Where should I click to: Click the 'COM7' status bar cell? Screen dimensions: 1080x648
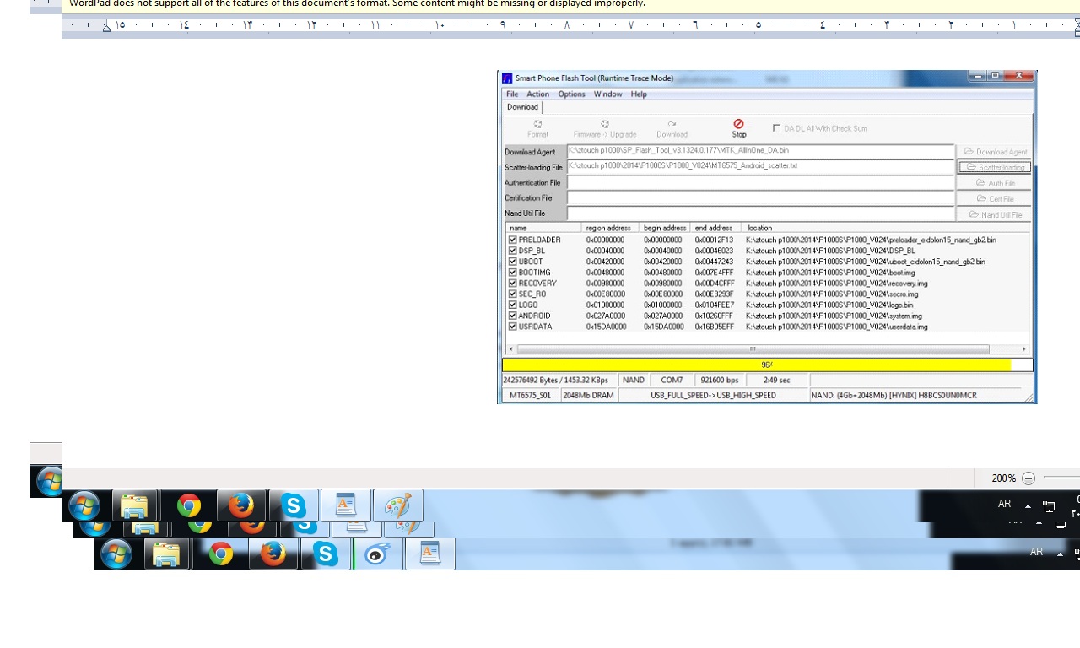coord(672,381)
